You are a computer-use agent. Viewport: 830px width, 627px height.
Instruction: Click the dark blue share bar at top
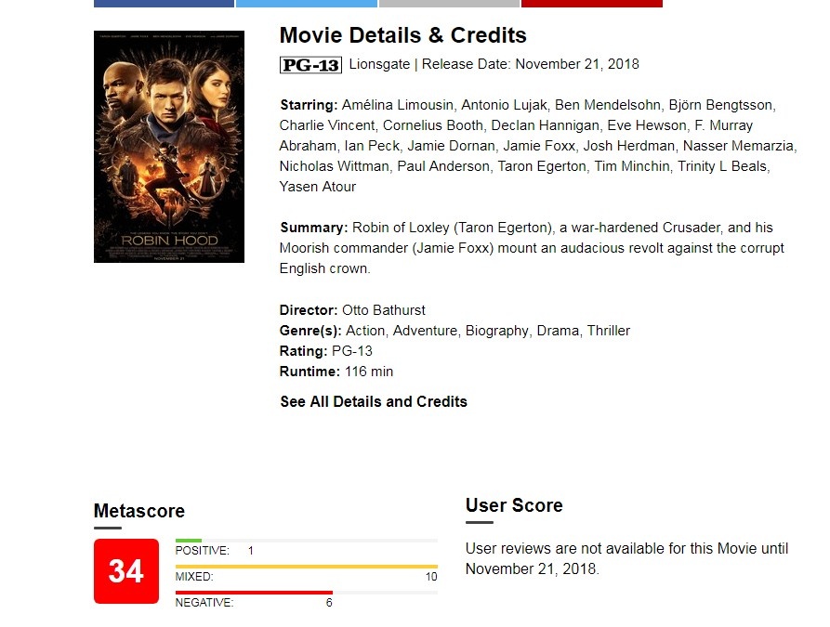coord(164,3)
